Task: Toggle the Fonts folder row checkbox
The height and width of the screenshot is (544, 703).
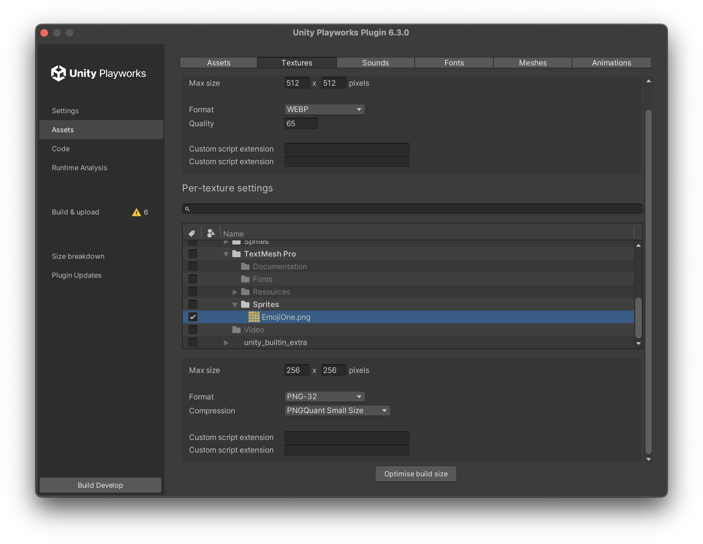Action: (x=193, y=279)
